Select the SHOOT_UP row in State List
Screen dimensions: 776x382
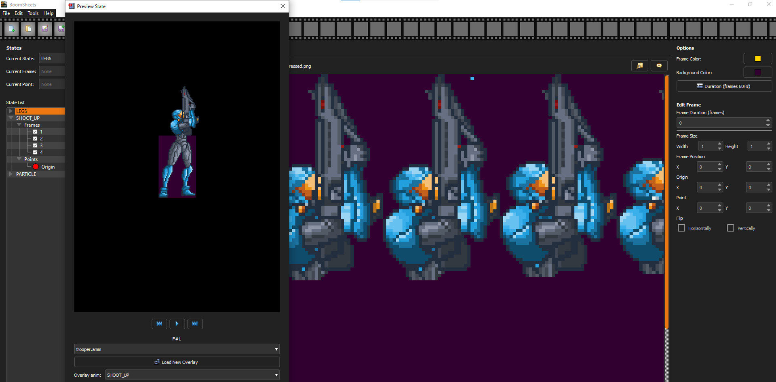pyautogui.click(x=36, y=118)
